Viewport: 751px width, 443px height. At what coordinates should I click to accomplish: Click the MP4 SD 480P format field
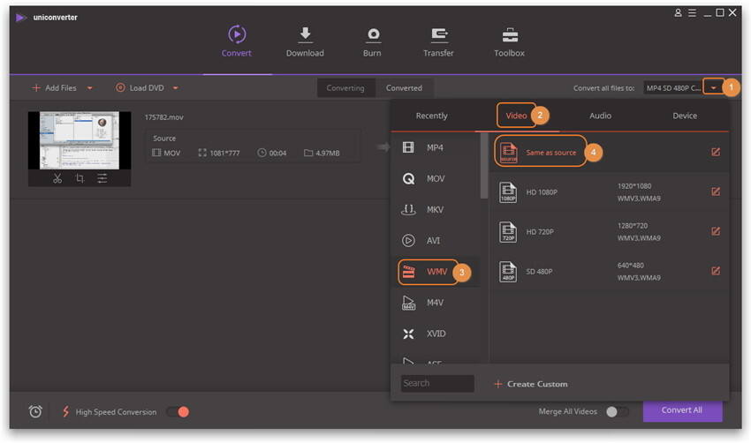pos(673,88)
